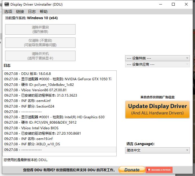Screen dimensions: 195x176
Task: Click the yellow Donate button
Action: pyautogui.click(x=132, y=170)
